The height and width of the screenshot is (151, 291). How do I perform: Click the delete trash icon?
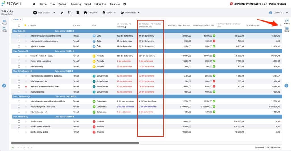coord(78,12)
